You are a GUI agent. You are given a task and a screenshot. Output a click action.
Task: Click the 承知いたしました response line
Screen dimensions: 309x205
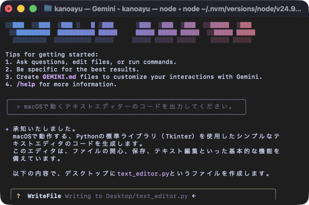pos(45,129)
